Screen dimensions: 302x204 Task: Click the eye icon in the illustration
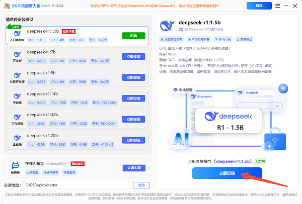(283, 88)
